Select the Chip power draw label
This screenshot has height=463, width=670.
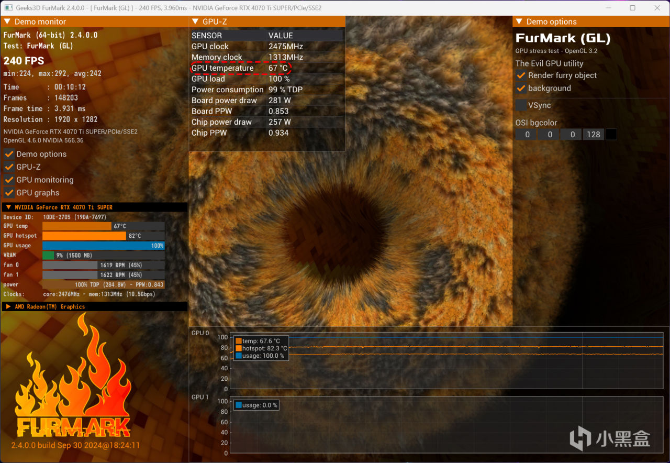pyautogui.click(x=221, y=122)
